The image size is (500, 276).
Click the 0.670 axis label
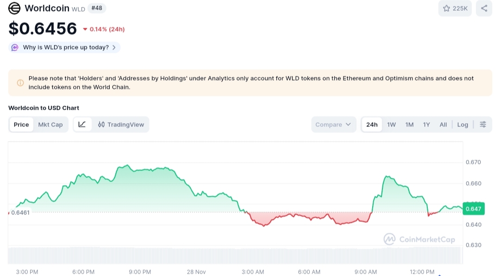(473, 162)
